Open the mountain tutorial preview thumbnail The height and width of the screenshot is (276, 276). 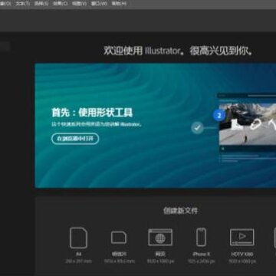coord(248,124)
